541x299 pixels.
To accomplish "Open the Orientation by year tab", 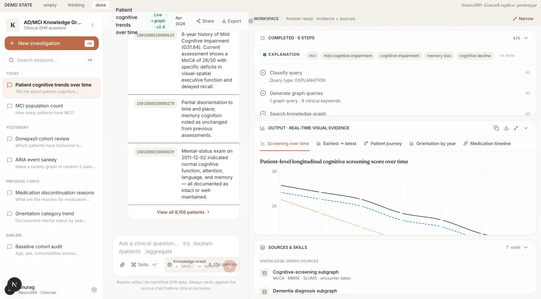I will coord(432,144).
